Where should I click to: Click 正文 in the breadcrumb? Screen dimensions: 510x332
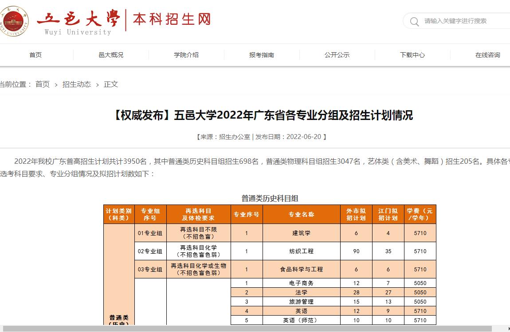111,85
